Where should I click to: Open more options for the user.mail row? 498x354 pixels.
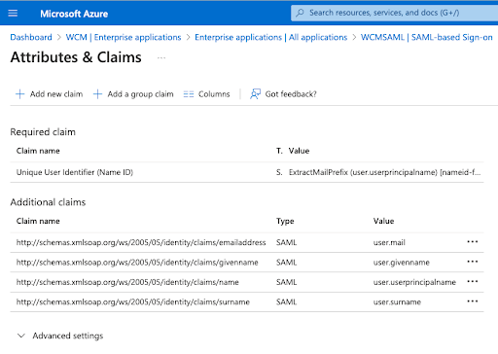(x=473, y=242)
